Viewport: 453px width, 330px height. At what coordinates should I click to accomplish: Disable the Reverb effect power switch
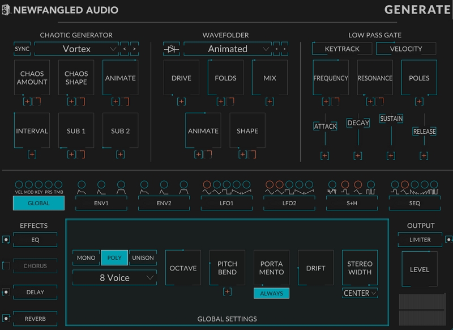6,319
